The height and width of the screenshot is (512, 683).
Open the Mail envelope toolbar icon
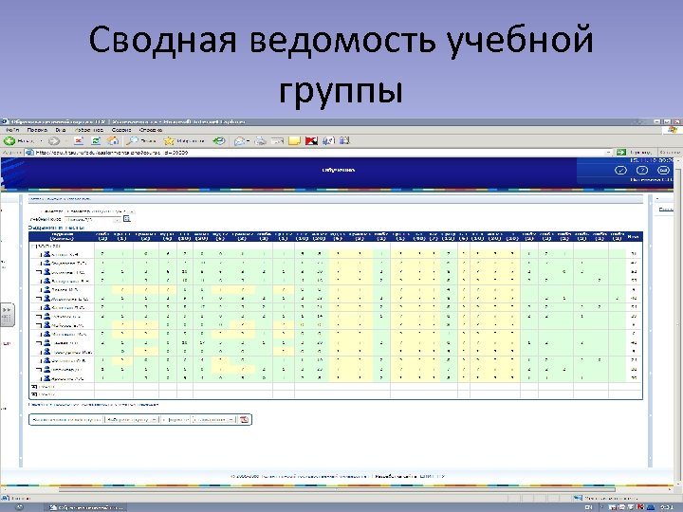239,140
